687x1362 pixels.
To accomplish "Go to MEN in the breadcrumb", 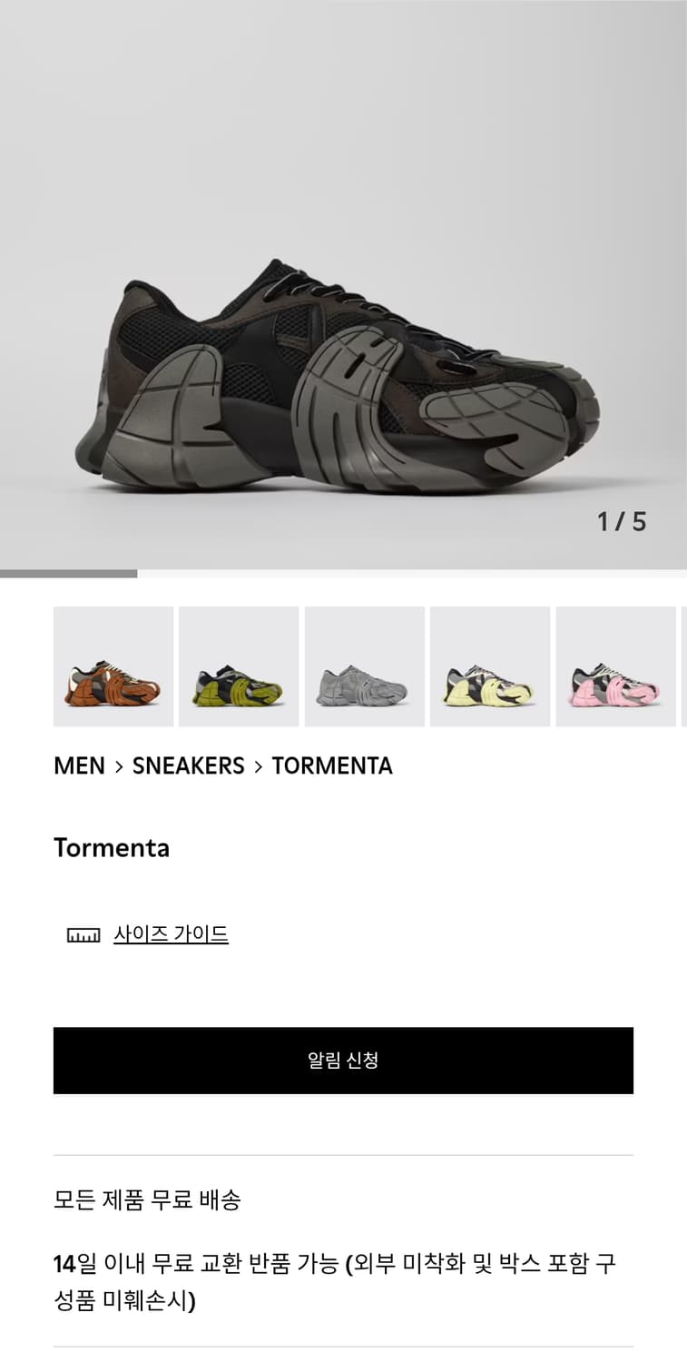I will click(80, 765).
